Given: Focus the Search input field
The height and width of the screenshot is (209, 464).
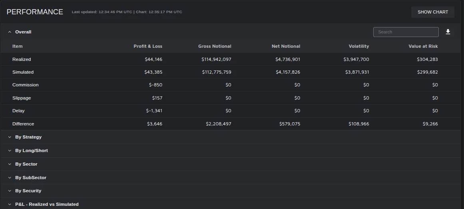Looking at the screenshot, I should coord(406,32).
